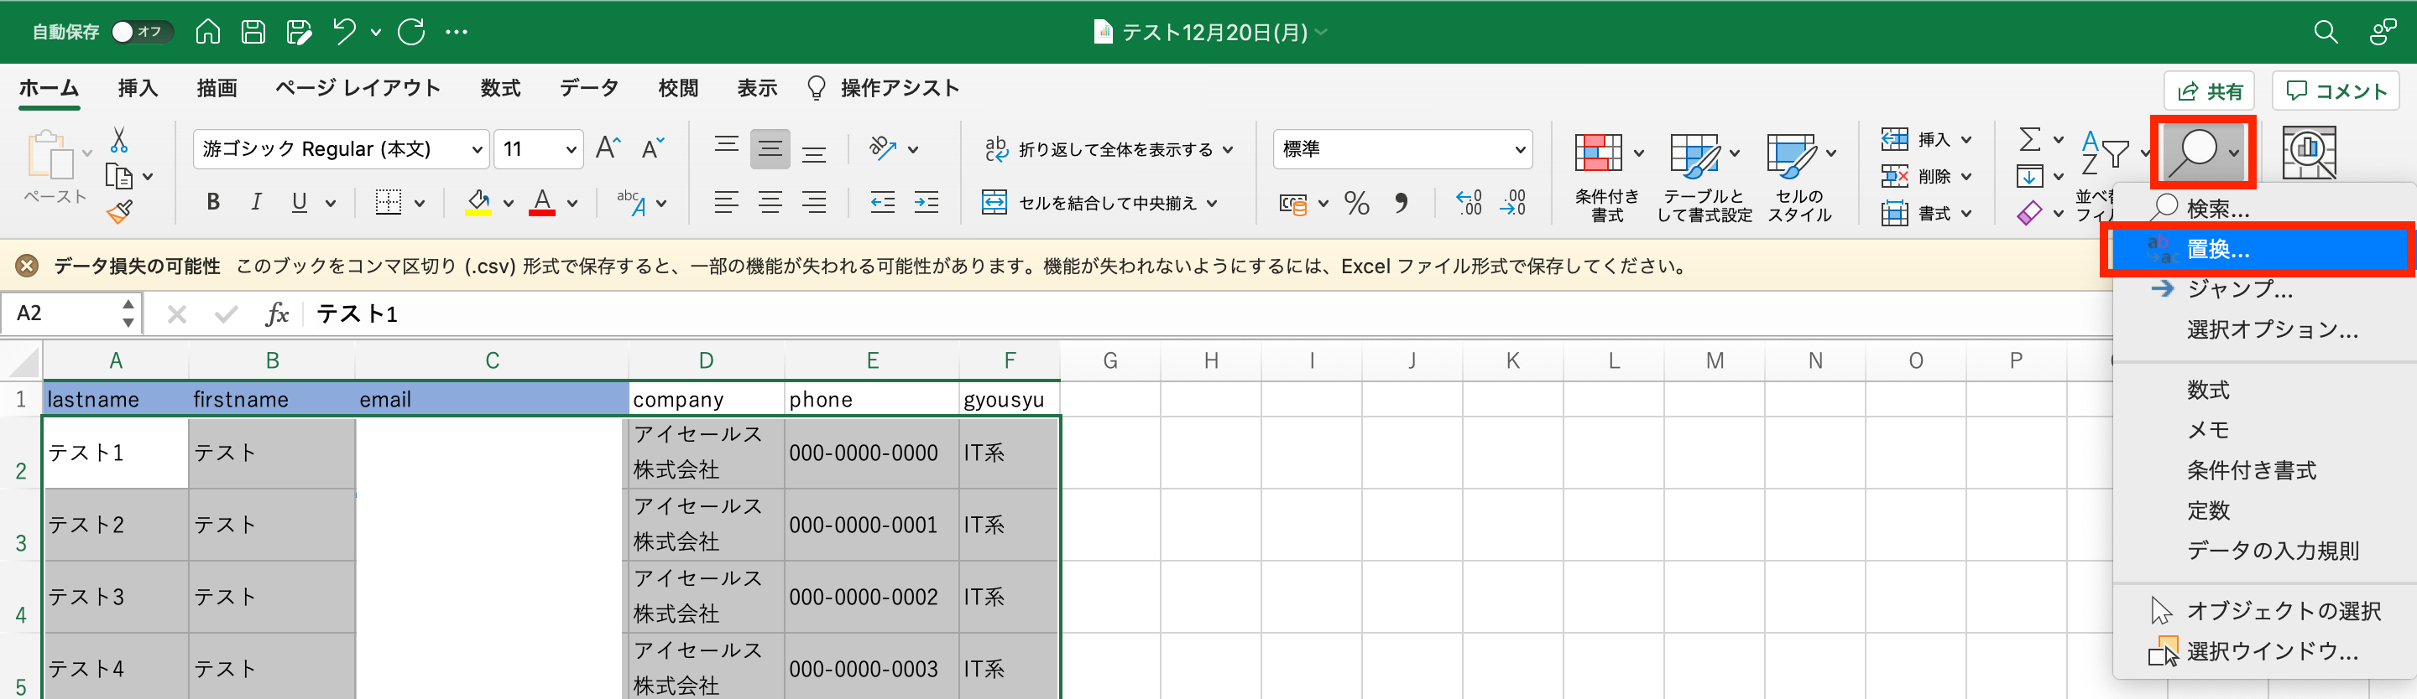This screenshot has height=699, width=2417.
Task: Click the Cut scissors icon
Action: coord(118,141)
